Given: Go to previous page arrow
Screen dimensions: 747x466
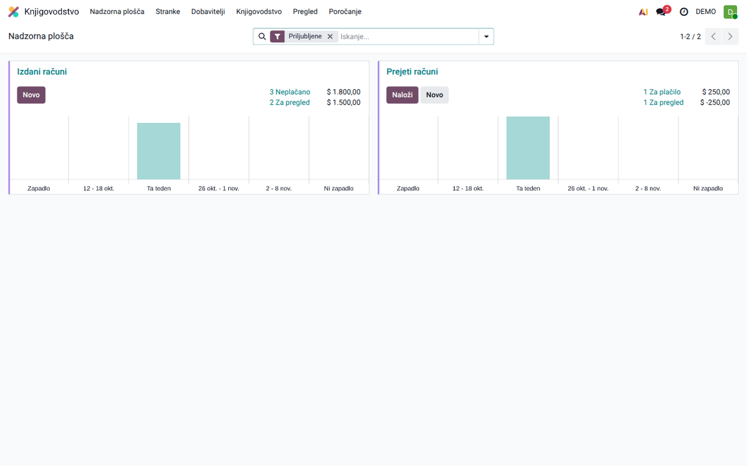Looking at the screenshot, I should click(x=713, y=36).
